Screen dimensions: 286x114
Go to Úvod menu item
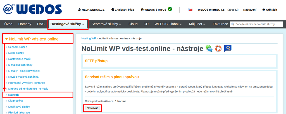click(x=8, y=24)
